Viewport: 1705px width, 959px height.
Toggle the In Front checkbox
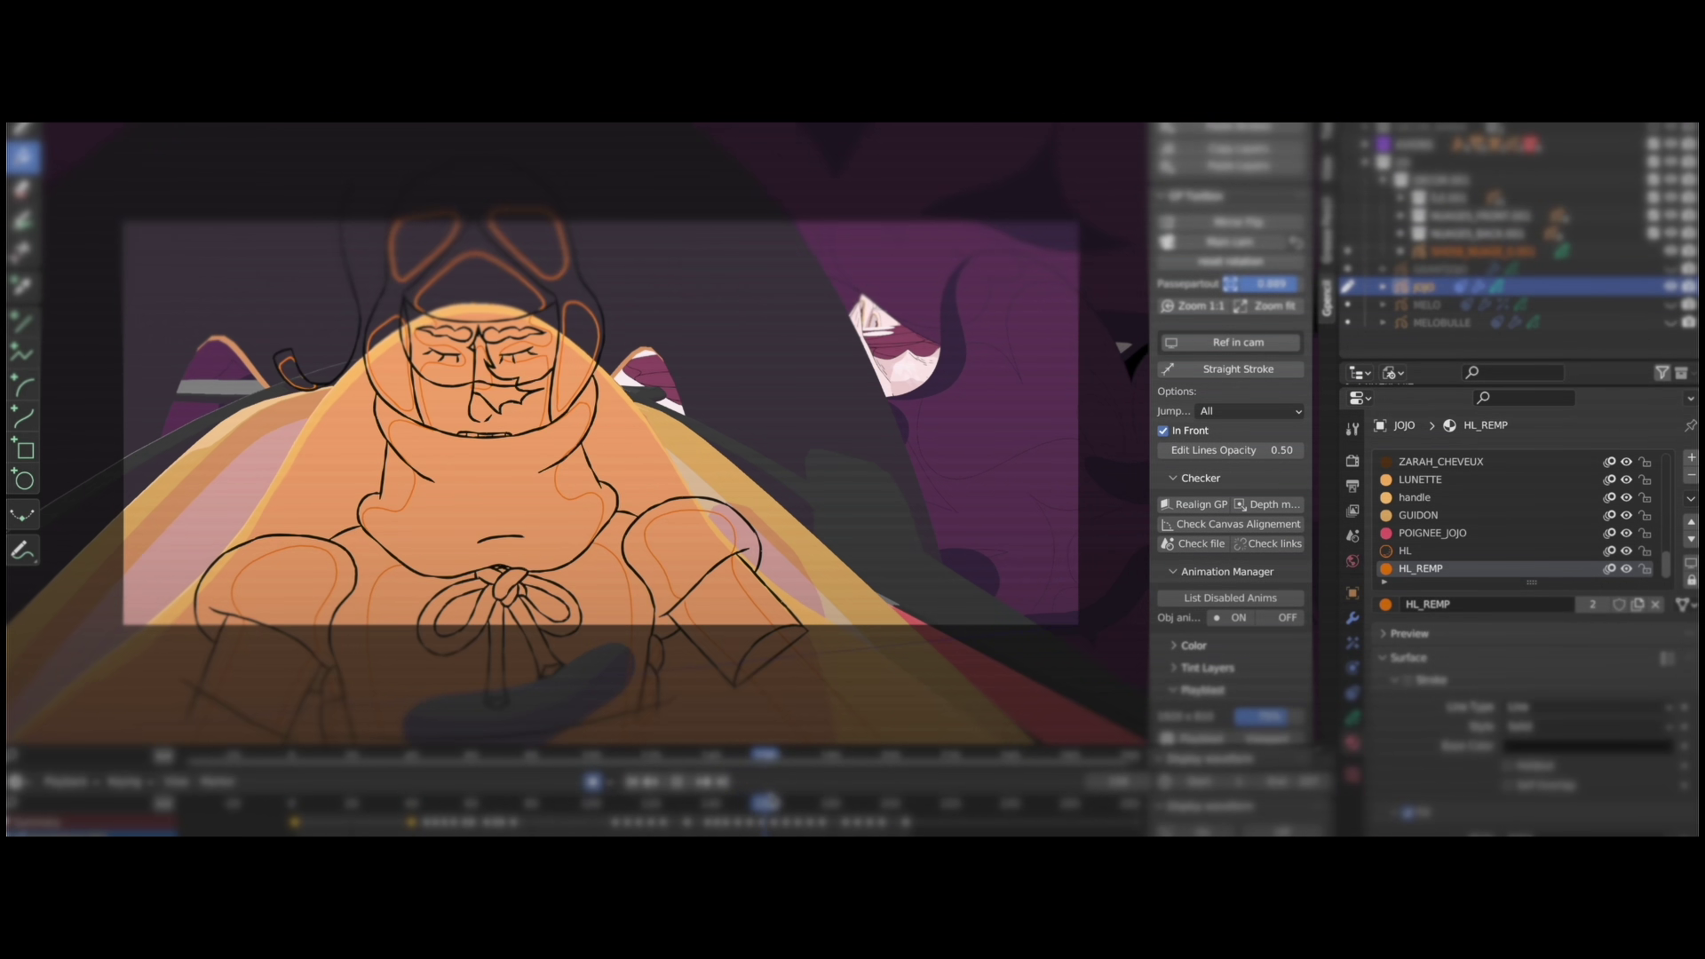coord(1163,431)
